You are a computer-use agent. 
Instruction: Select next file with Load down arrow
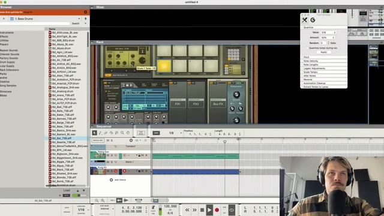84,190
